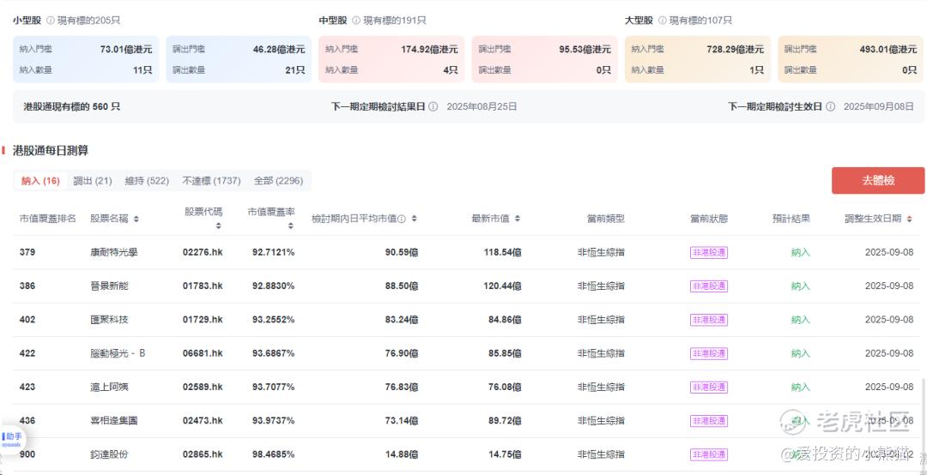Click the 非港股通 tag for 匯聚科技
927x475 pixels.
[x=708, y=320]
